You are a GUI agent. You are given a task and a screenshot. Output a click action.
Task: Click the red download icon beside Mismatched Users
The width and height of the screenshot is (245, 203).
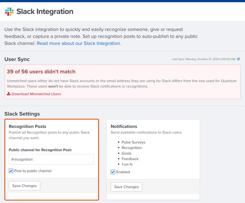click(x=9, y=94)
